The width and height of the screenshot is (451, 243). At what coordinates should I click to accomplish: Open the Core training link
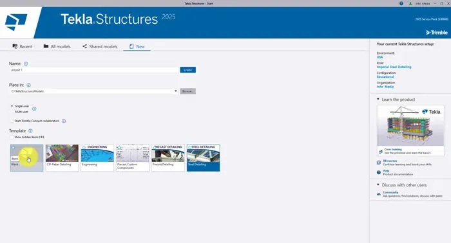pyautogui.click(x=393, y=150)
